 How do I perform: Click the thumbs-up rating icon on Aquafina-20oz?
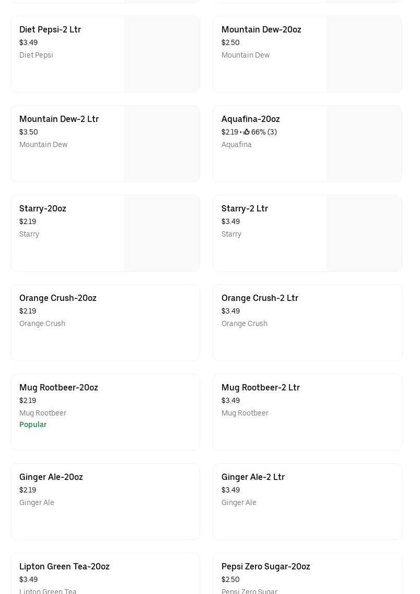coord(247,132)
